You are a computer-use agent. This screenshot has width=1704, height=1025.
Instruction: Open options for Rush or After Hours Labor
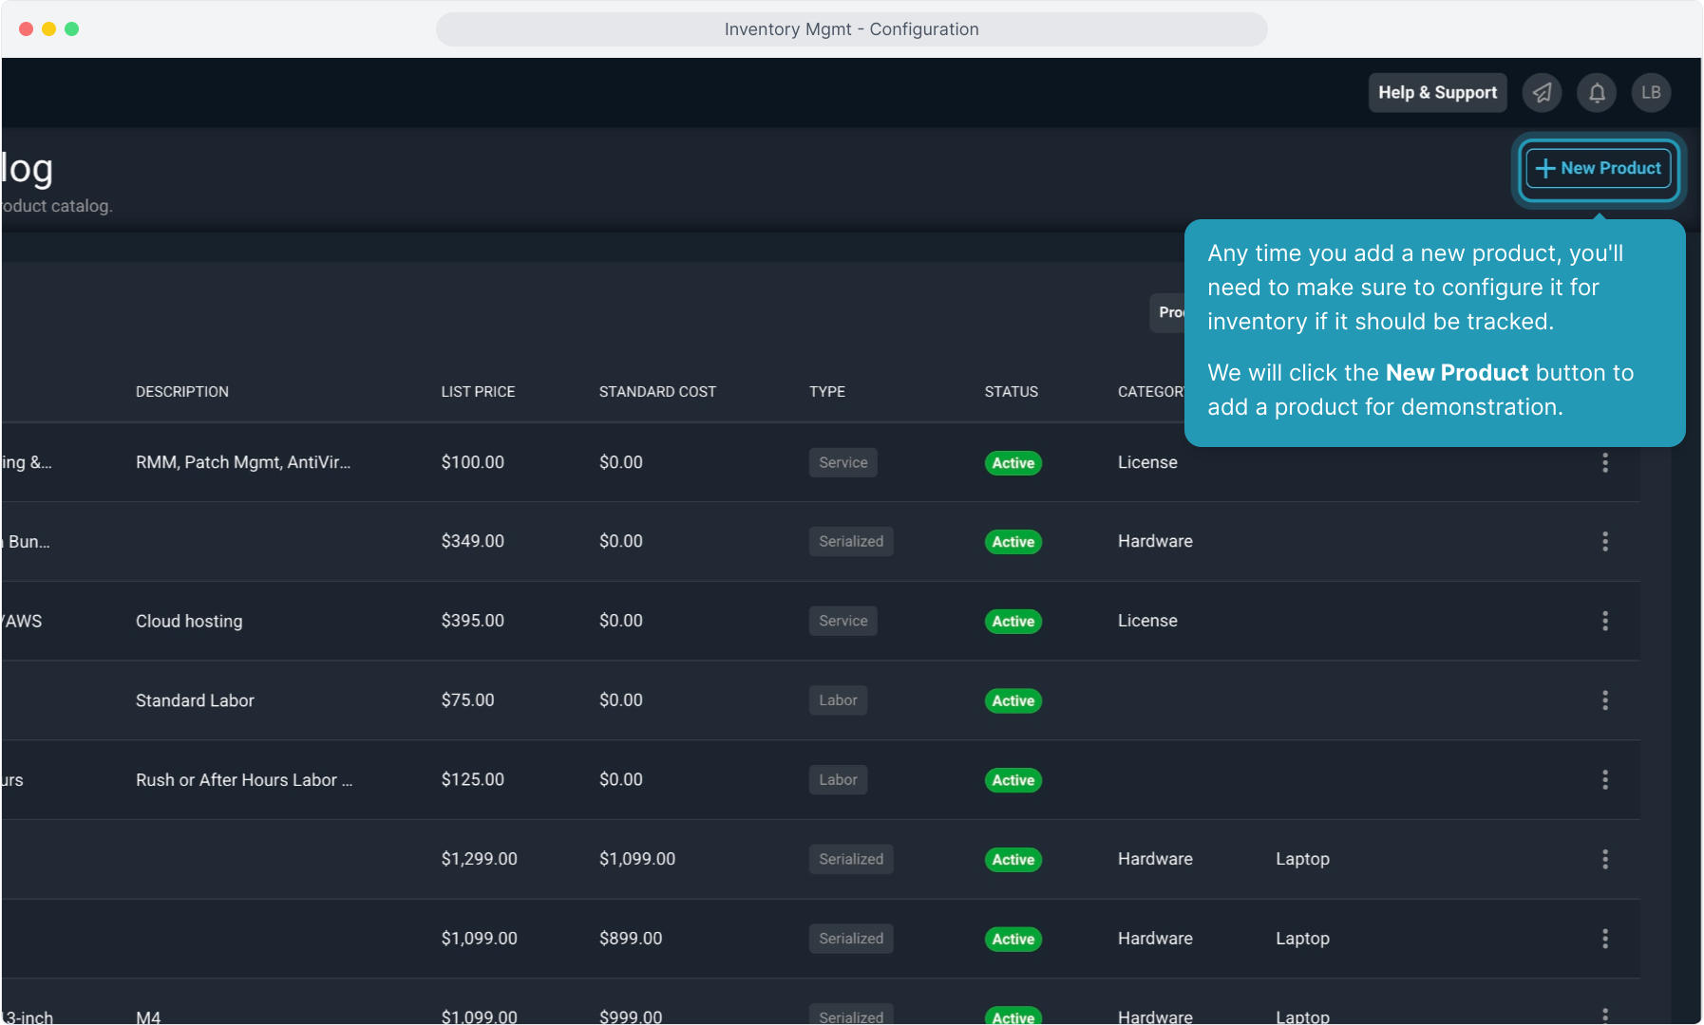tap(1604, 780)
